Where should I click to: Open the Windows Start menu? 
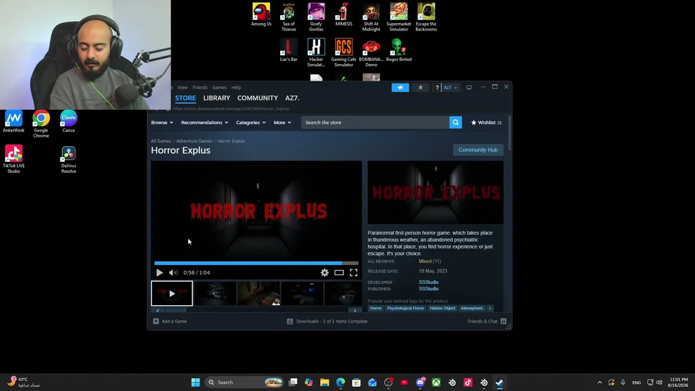click(195, 382)
